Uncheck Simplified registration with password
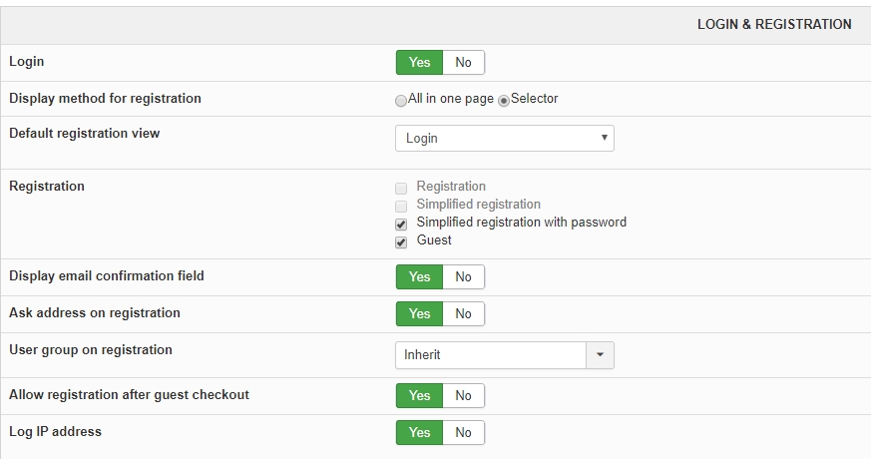Screen dimensions: 871x459 click(x=401, y=224)
